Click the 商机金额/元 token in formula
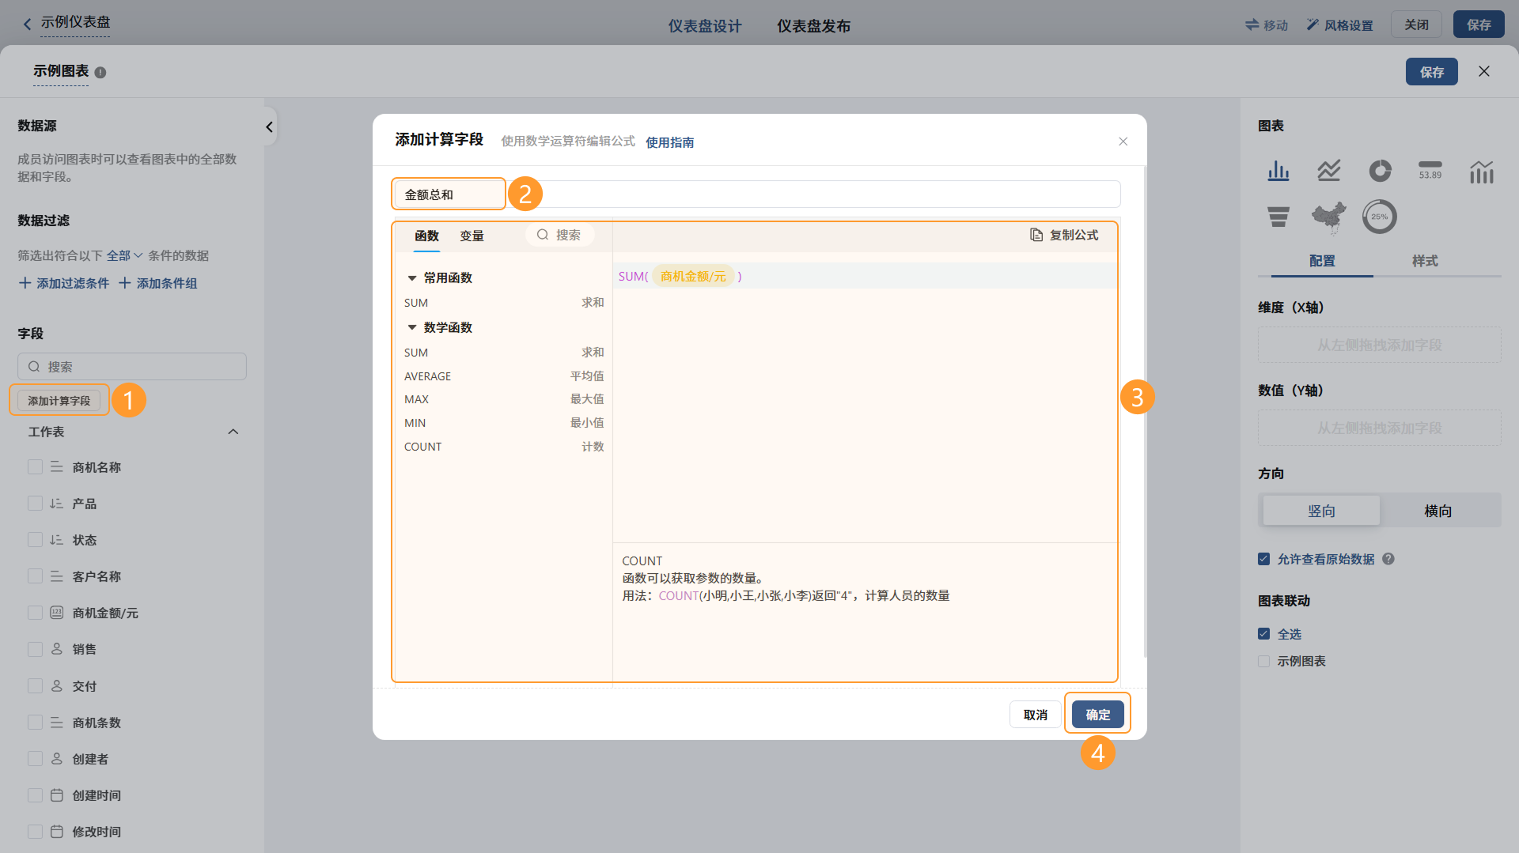The height and width of the screenshot is (853, 1519). coord(693,277)
